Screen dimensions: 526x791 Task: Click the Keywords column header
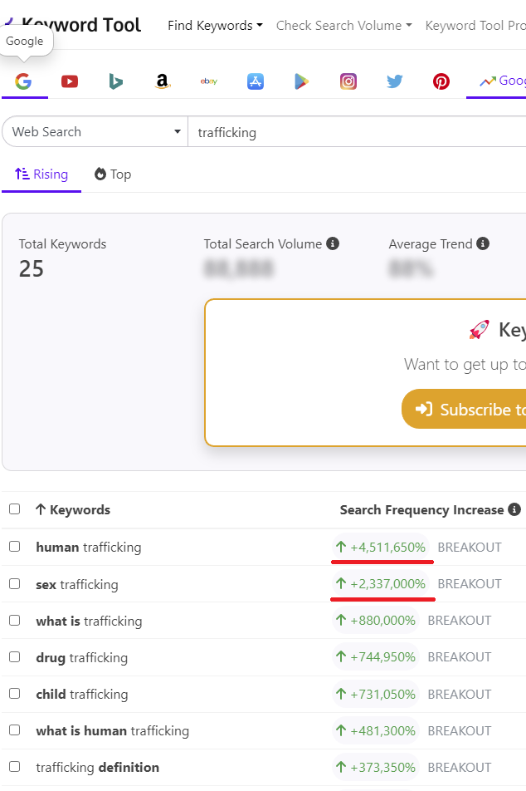tap(80, 510)
